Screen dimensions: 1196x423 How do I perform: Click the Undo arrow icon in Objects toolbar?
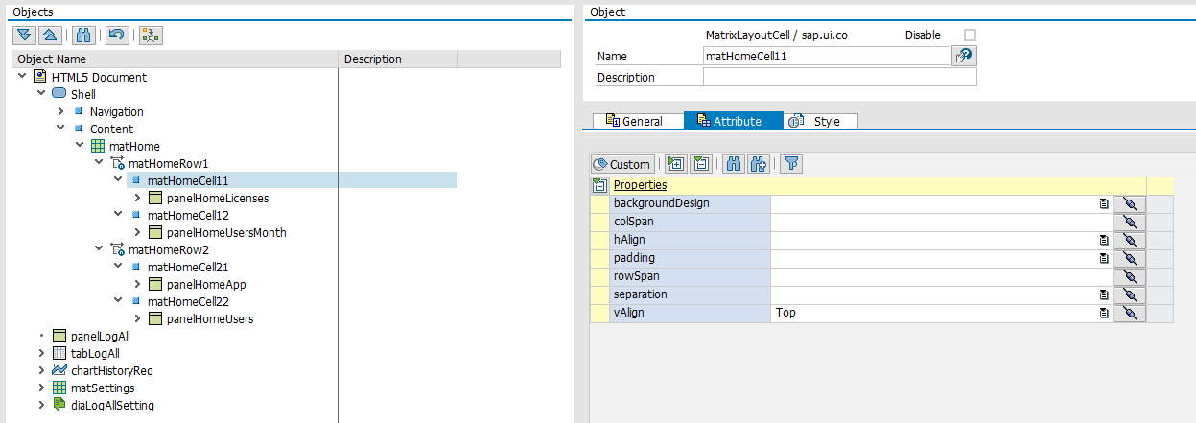pyautogui.click(x=115, y=35)
